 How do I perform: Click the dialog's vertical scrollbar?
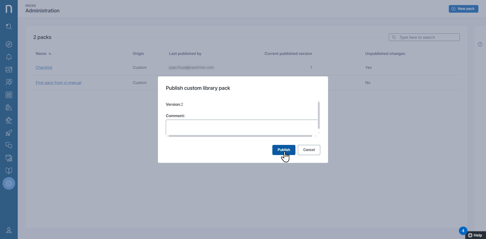319,115
